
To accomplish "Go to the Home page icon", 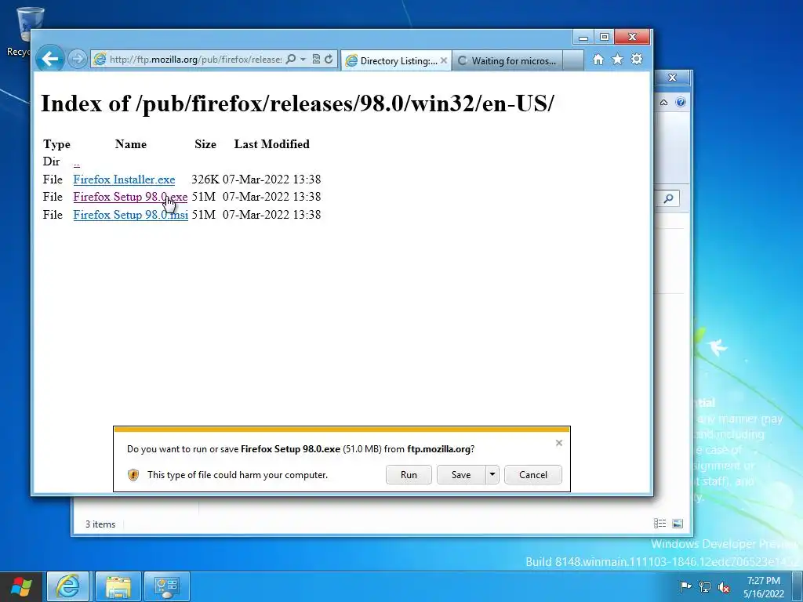I will 598,60.
